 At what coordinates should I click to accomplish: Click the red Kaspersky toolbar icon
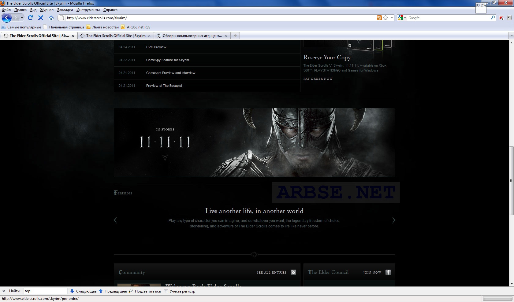[x=501, y=18]
